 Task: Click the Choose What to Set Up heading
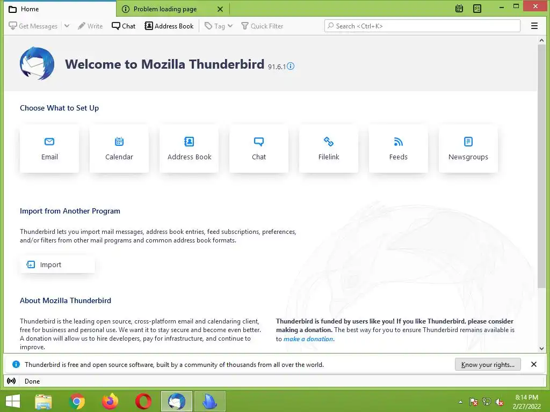point(59,108)
